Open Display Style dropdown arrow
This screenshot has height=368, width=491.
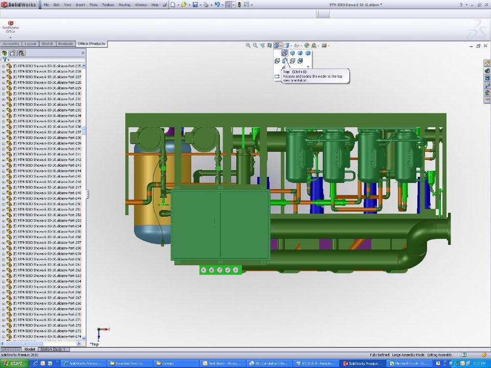[291, 45]
